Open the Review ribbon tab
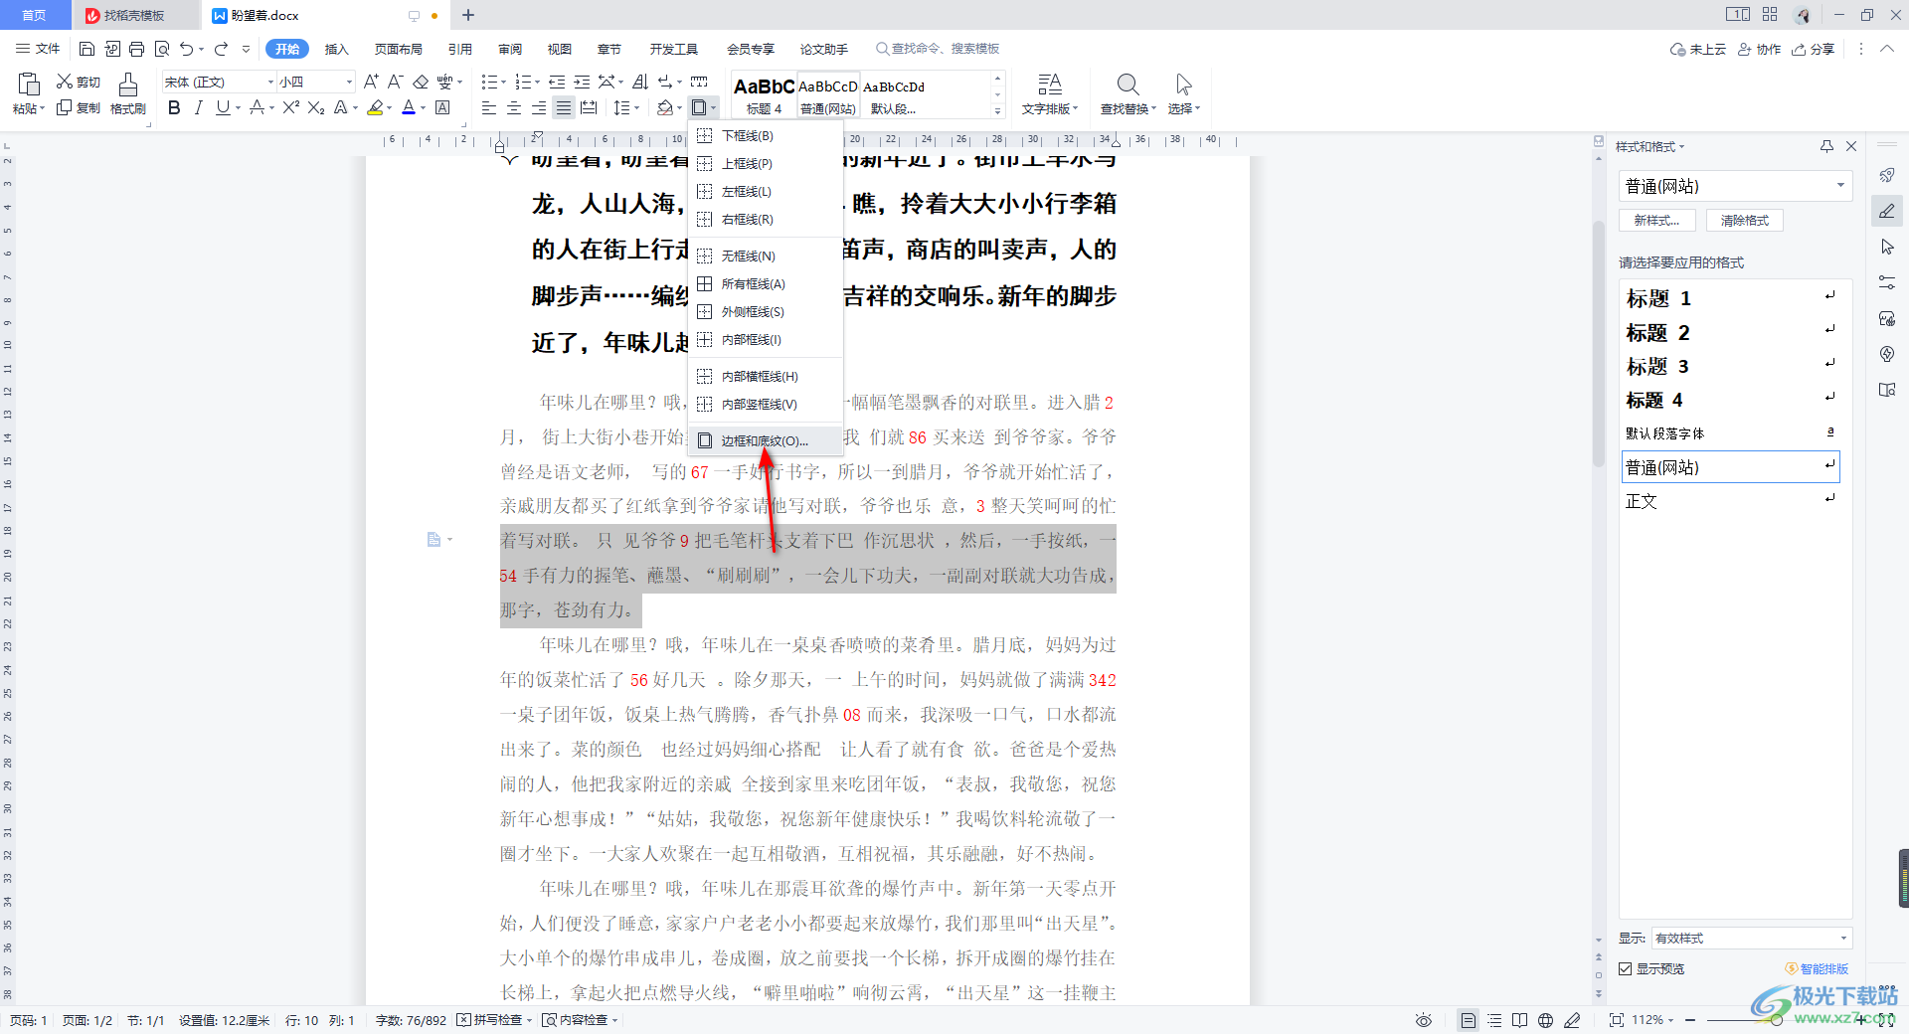The height and width of the screenshot is (1034, 1909). tap(510, 49)
